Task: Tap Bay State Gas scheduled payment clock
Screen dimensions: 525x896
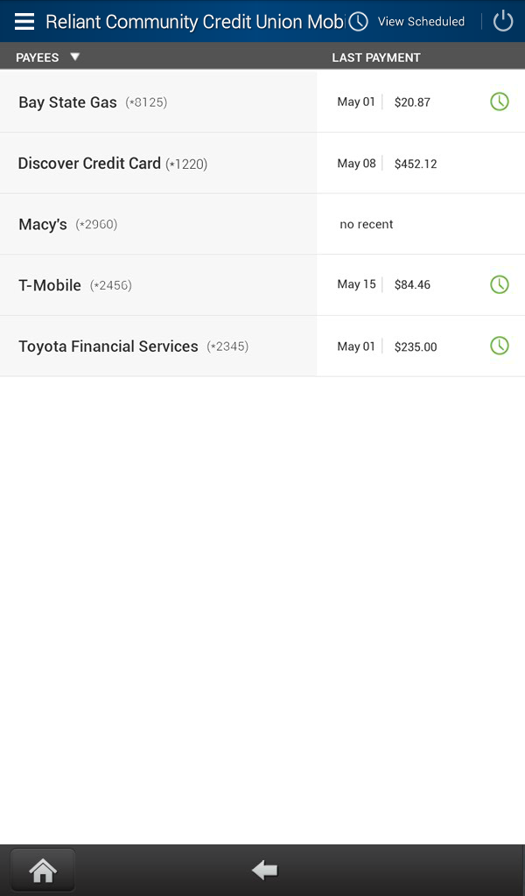Action: (x=499, y=101)
